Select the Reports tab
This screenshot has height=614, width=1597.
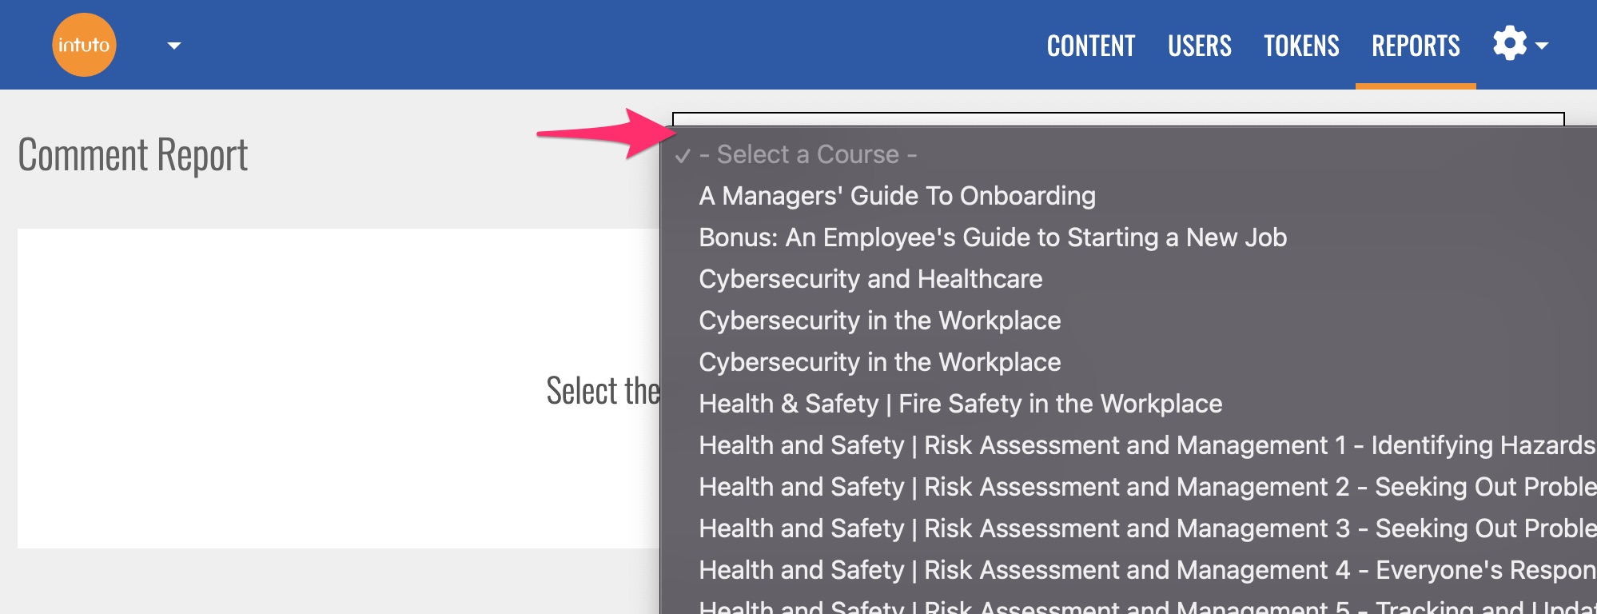[x=1415, y=46]
